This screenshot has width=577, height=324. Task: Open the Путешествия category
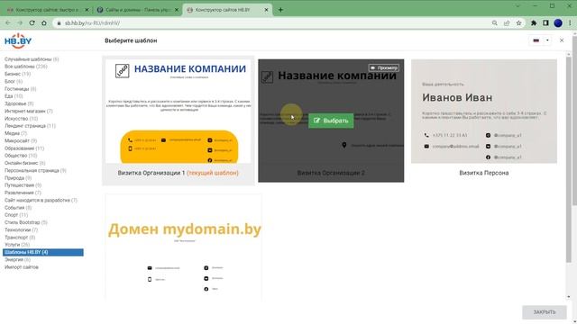23,185
